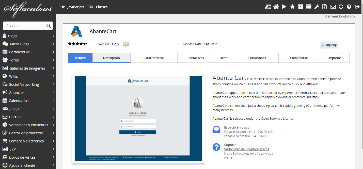Click the search magnifier icon
363x169 pixels.
[49, 26]
